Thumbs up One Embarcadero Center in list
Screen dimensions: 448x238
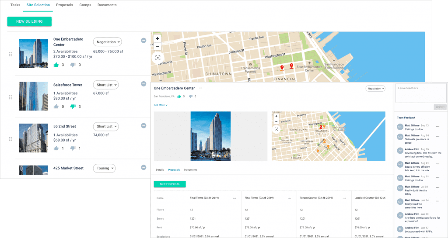[56, 65]
